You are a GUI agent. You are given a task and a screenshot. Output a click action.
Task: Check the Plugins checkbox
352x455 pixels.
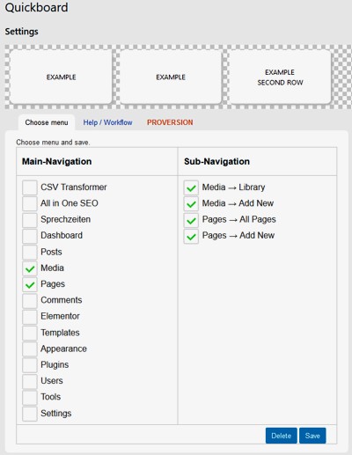coord(30,365)
